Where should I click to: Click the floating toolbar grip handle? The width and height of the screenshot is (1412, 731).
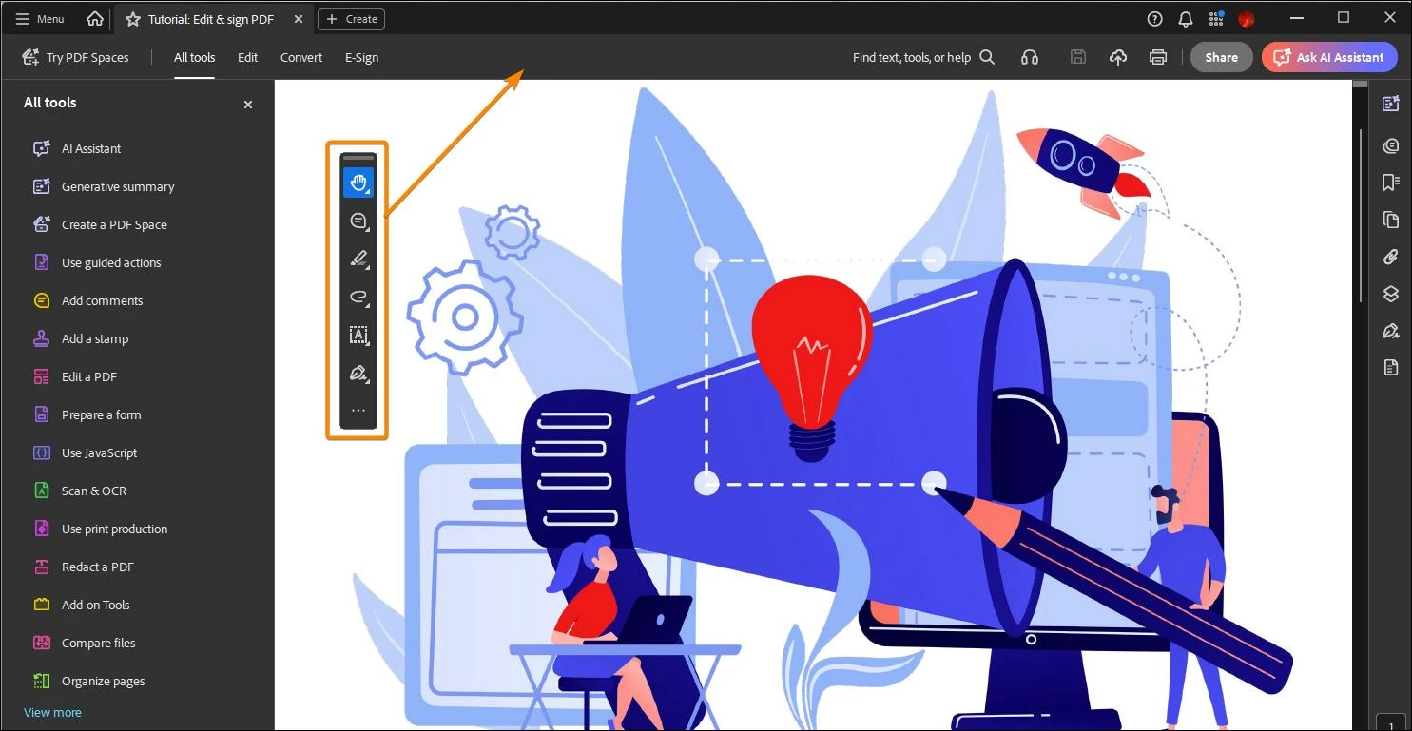[358, 157]
